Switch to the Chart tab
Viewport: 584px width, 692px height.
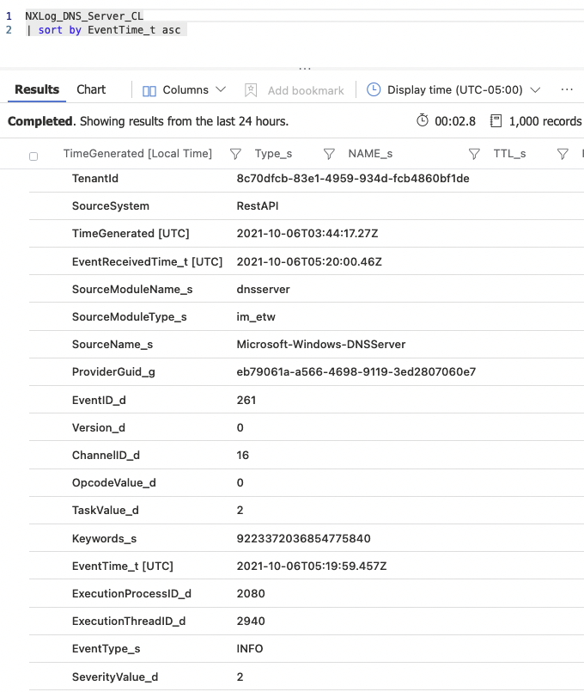click(91, 89)
